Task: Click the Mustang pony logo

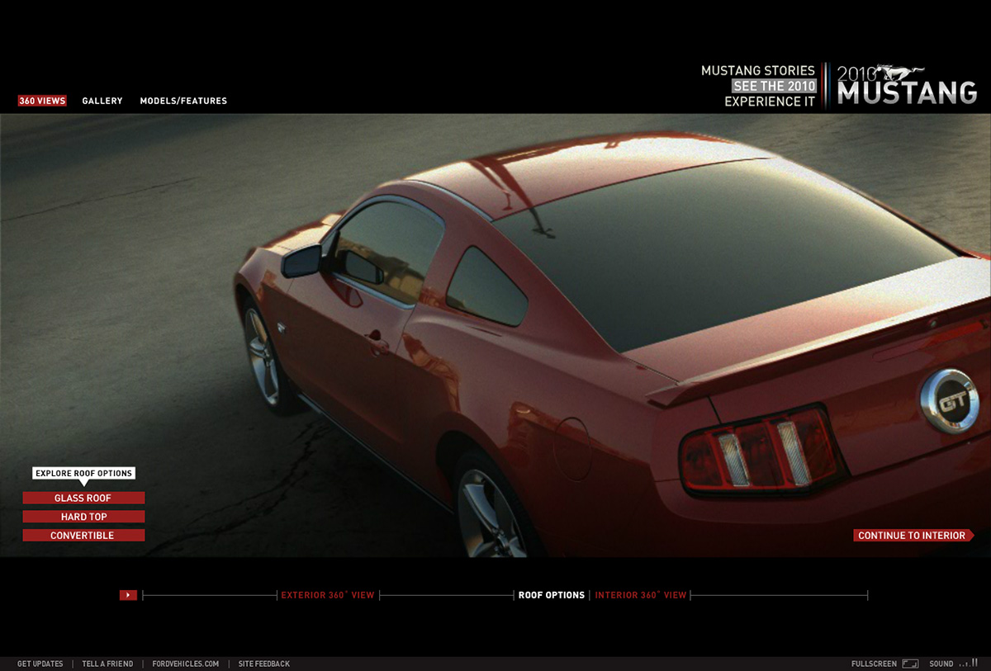Action: 902,72
